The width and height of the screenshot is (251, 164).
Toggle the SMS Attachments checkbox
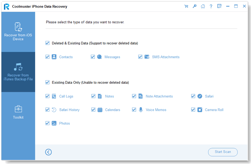coord(140,57)
